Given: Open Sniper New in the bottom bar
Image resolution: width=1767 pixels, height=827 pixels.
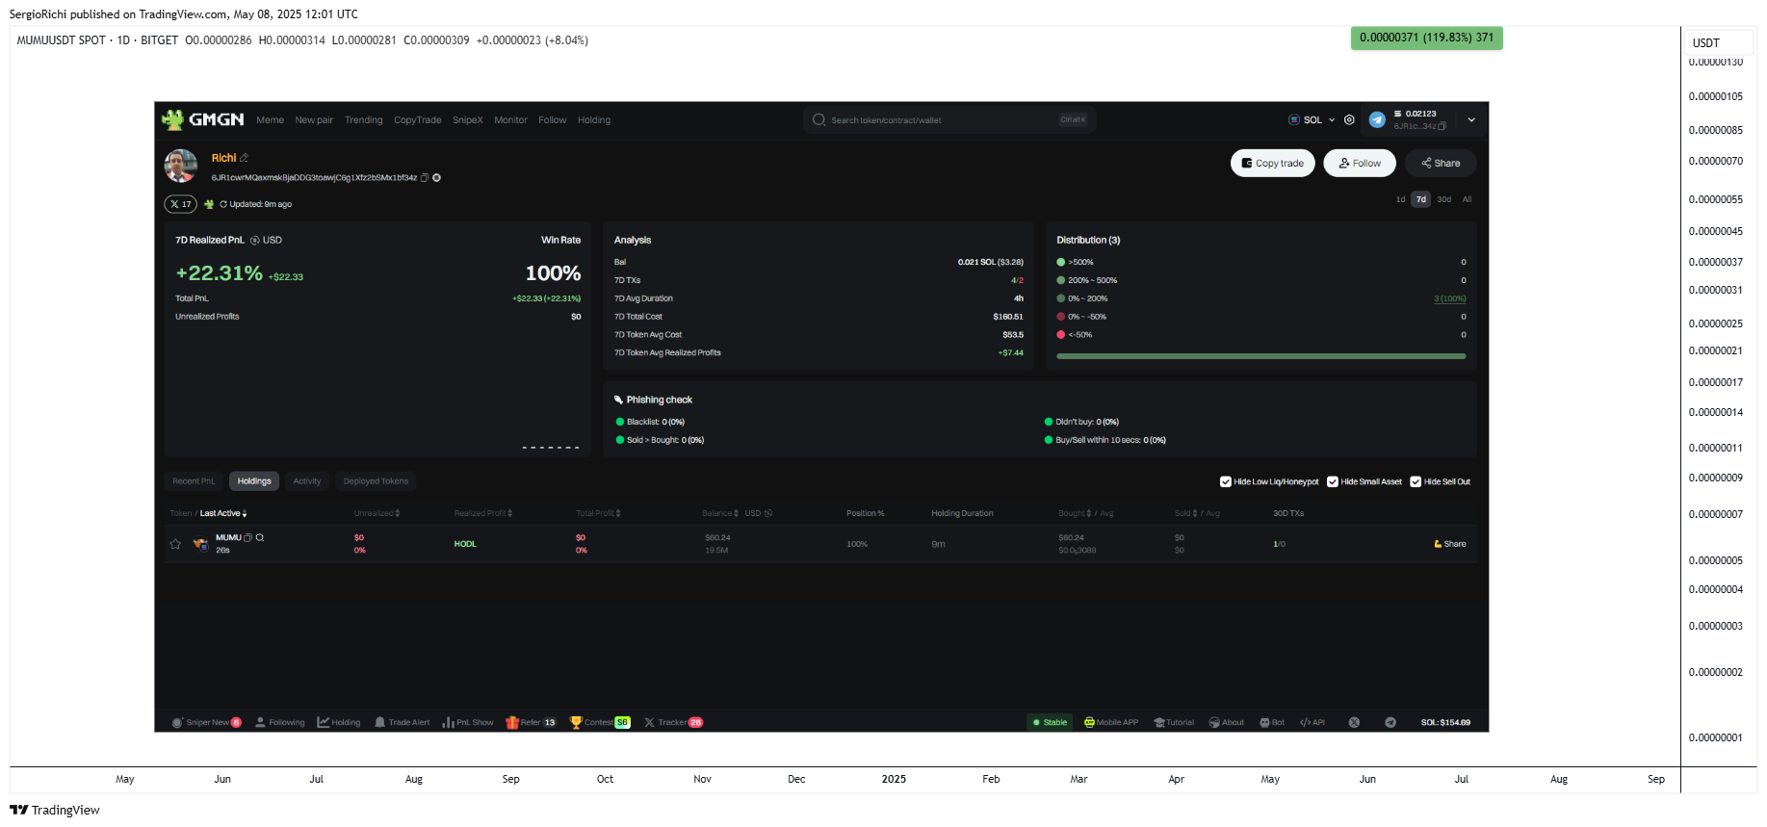Looking at the screenshot, I should (206, 723).
